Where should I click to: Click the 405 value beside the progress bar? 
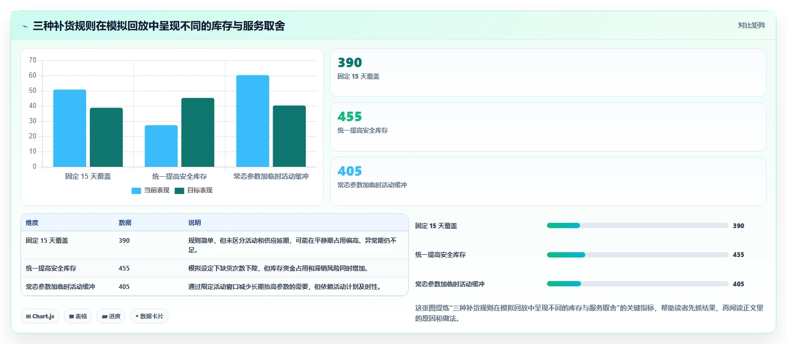coord(739,284)
